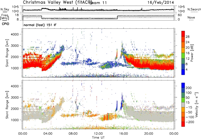Click the green 12 dB power color band

(x=183, y=56)
